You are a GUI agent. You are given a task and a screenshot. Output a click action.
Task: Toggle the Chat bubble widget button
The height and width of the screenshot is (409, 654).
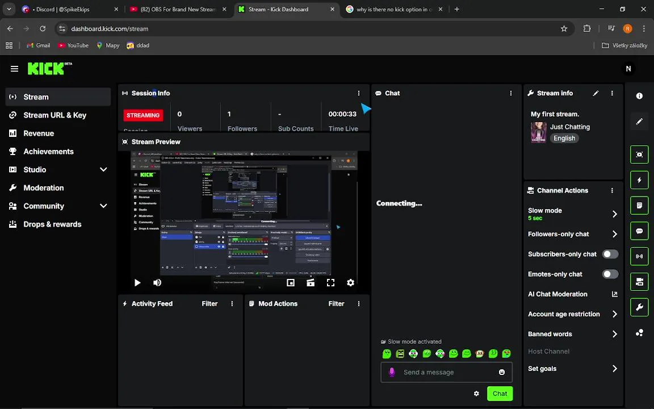point(639,231)
